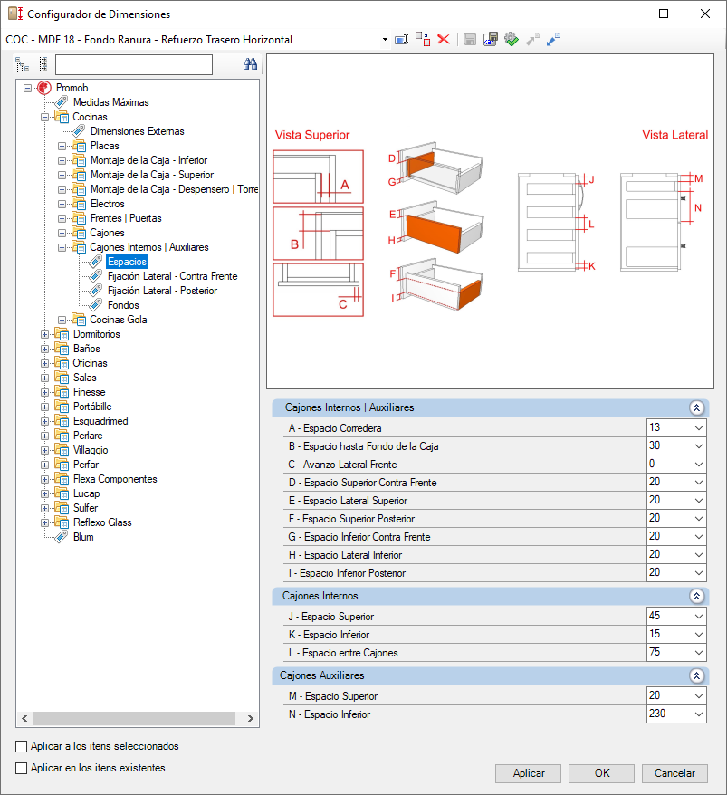Open the B - Espacio hasta Fondo dropdown
This screenshot has height=795, width=727.
pos(699,446)
